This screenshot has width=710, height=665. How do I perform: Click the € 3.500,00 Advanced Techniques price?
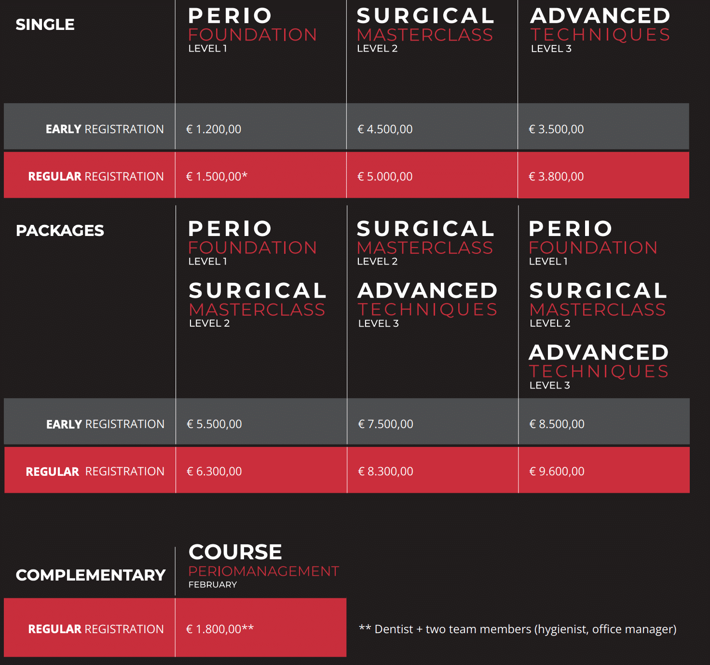[x=556, y=129]
